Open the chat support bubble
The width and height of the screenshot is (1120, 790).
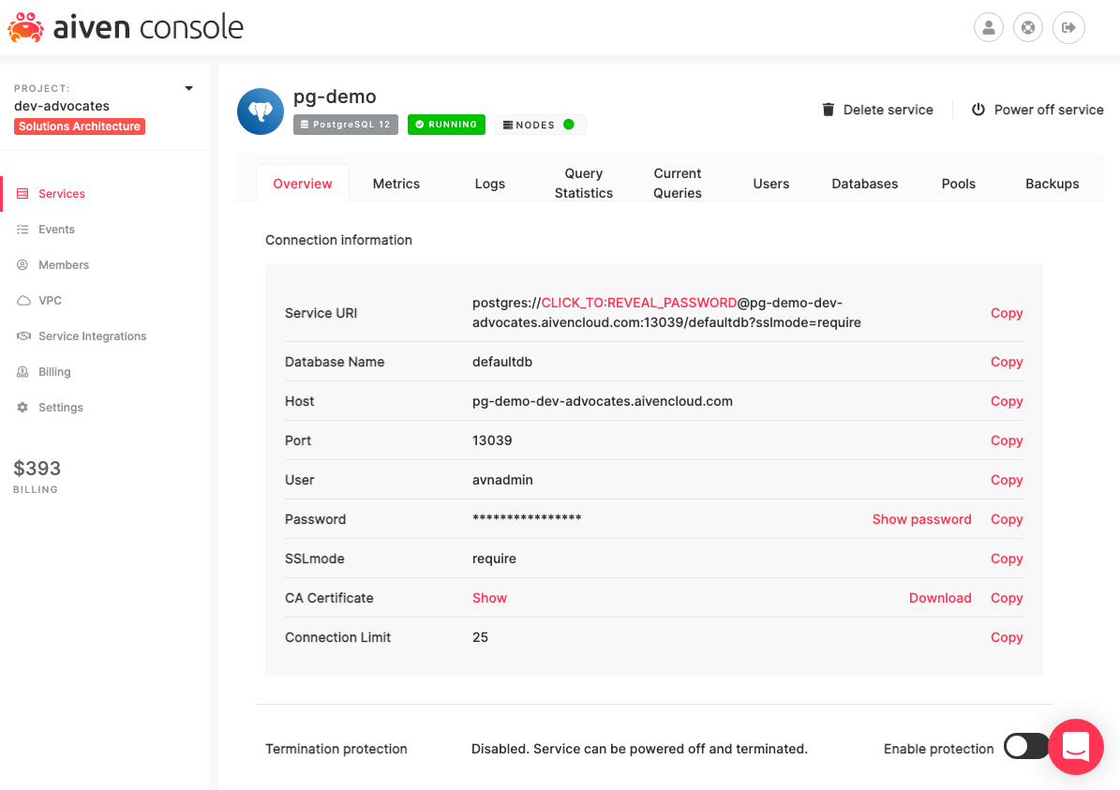point(1075,747)
